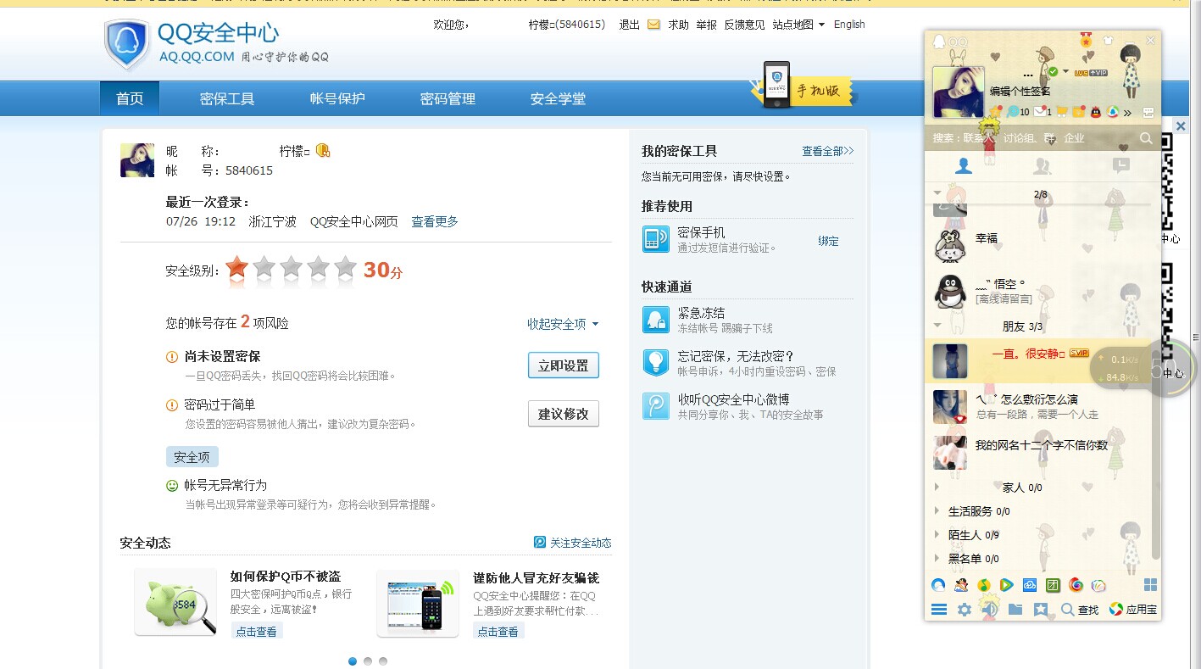This screenshot has width=1201, height=669.
Task: Open the QQ online status dropdown arrow
Action: [x=1065, y=71]
